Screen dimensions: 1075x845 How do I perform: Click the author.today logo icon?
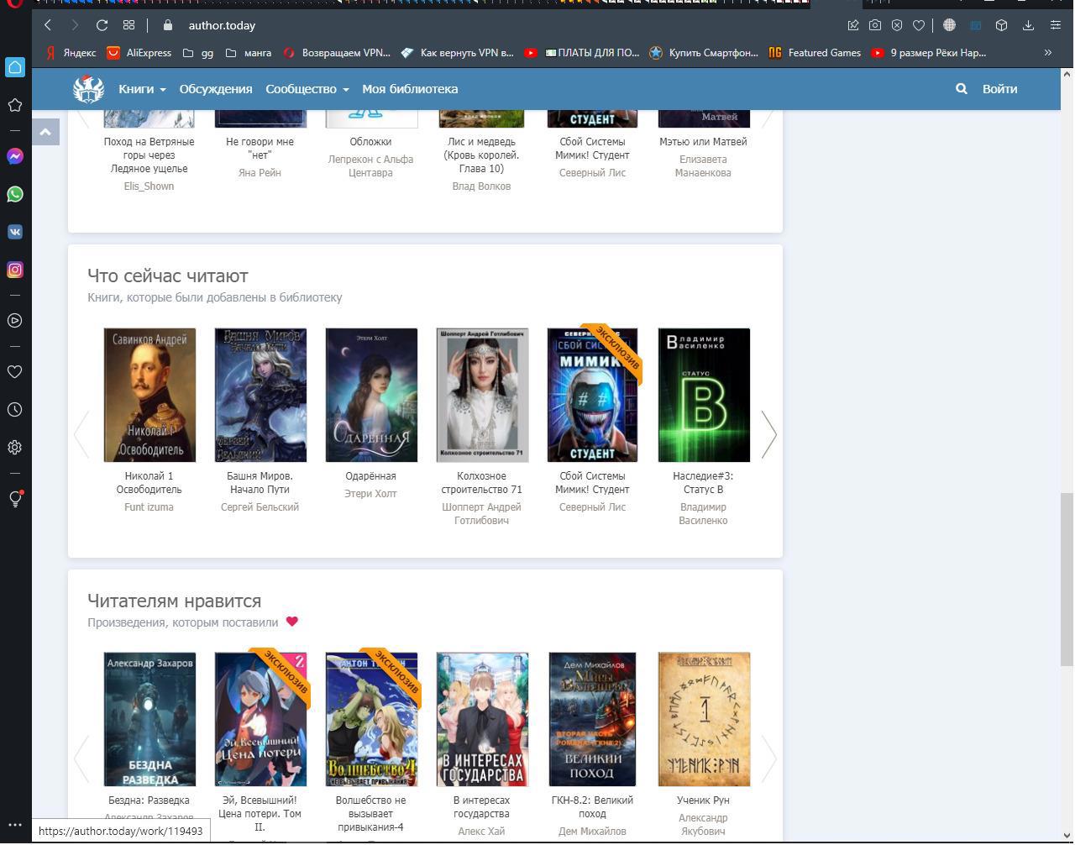pyautogui.click(x=88, y=88)
